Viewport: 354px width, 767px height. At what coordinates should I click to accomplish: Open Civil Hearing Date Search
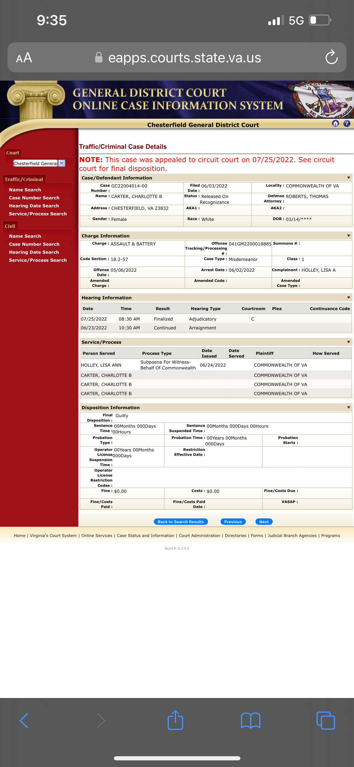[x=34, y=252]
